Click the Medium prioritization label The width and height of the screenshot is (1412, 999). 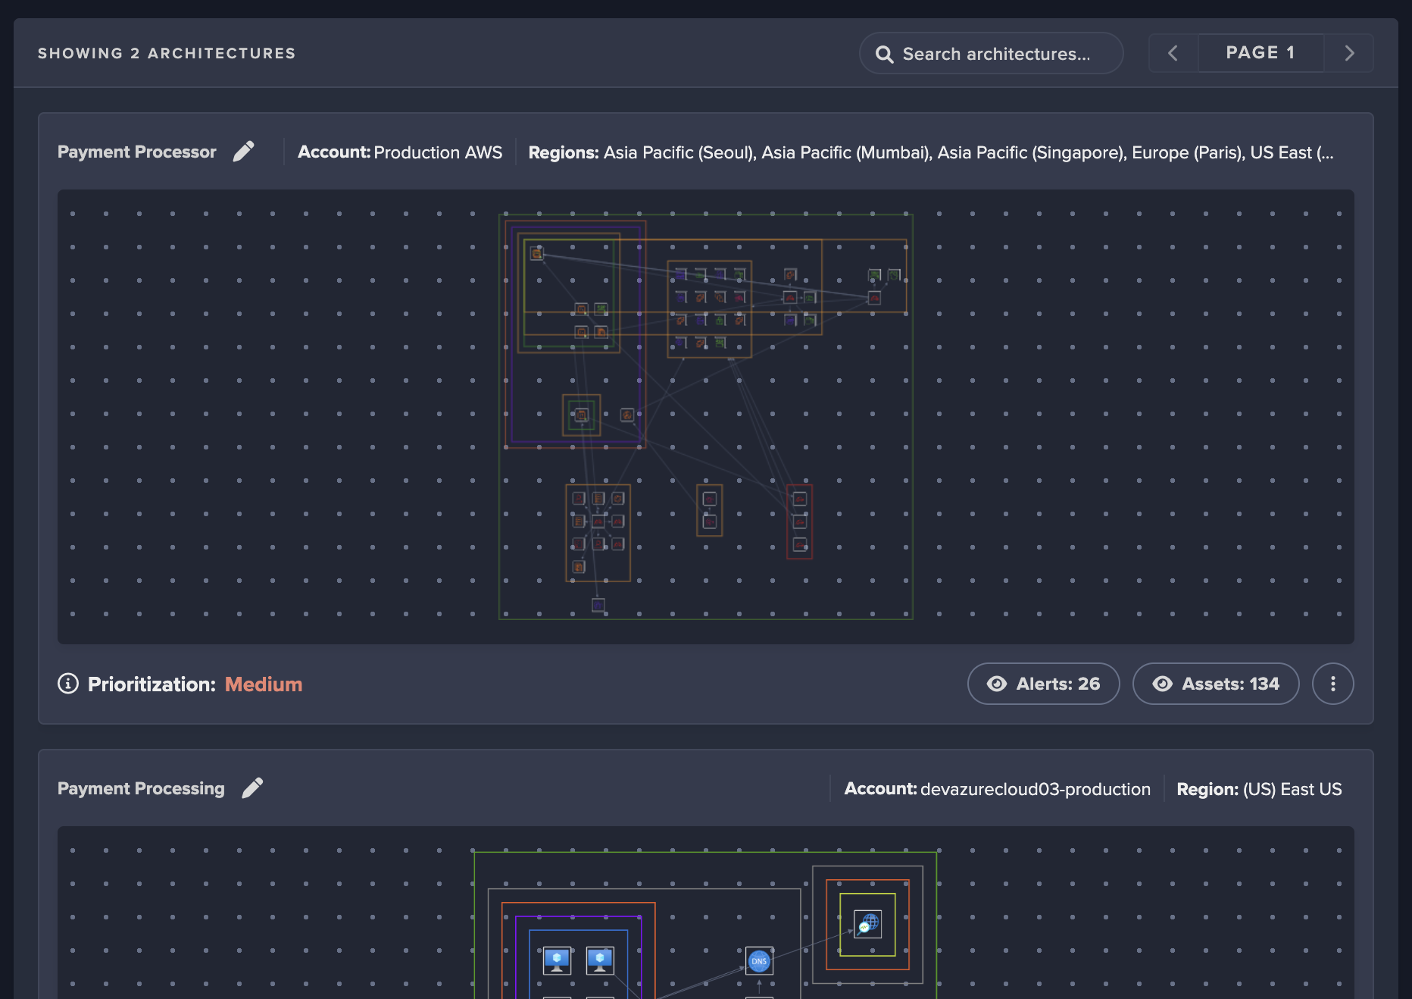[264, 684]
